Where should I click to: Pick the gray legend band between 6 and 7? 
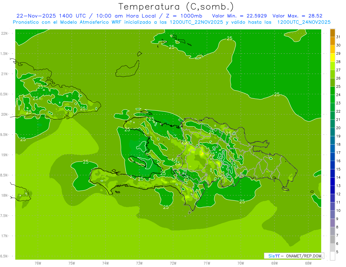coord(332,239)
